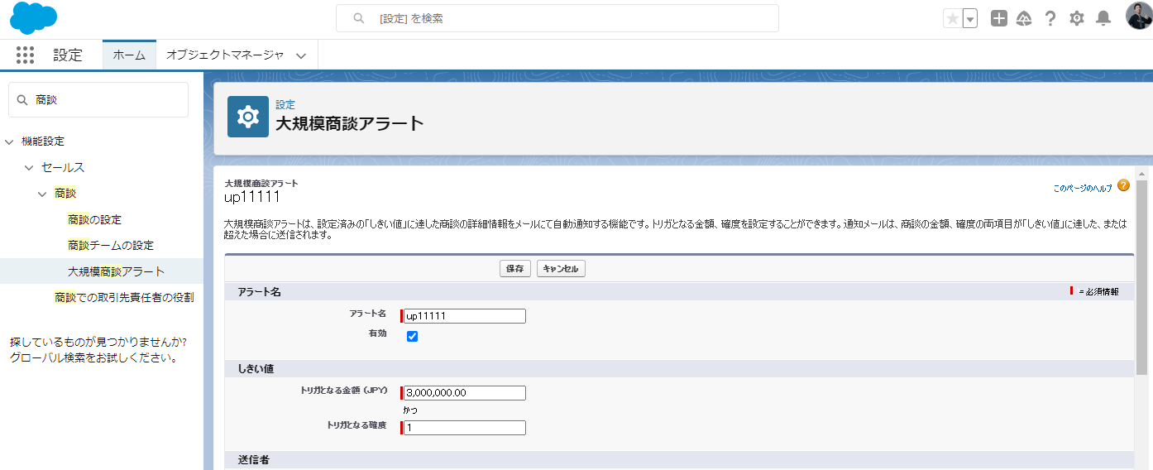Click the up11111 record title text
This screenshot has width=1153, height=470.
(252, 198)
